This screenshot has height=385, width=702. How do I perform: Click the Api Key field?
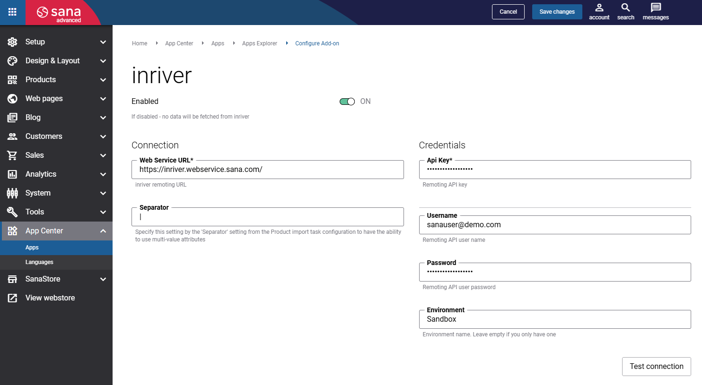(555, 170)
